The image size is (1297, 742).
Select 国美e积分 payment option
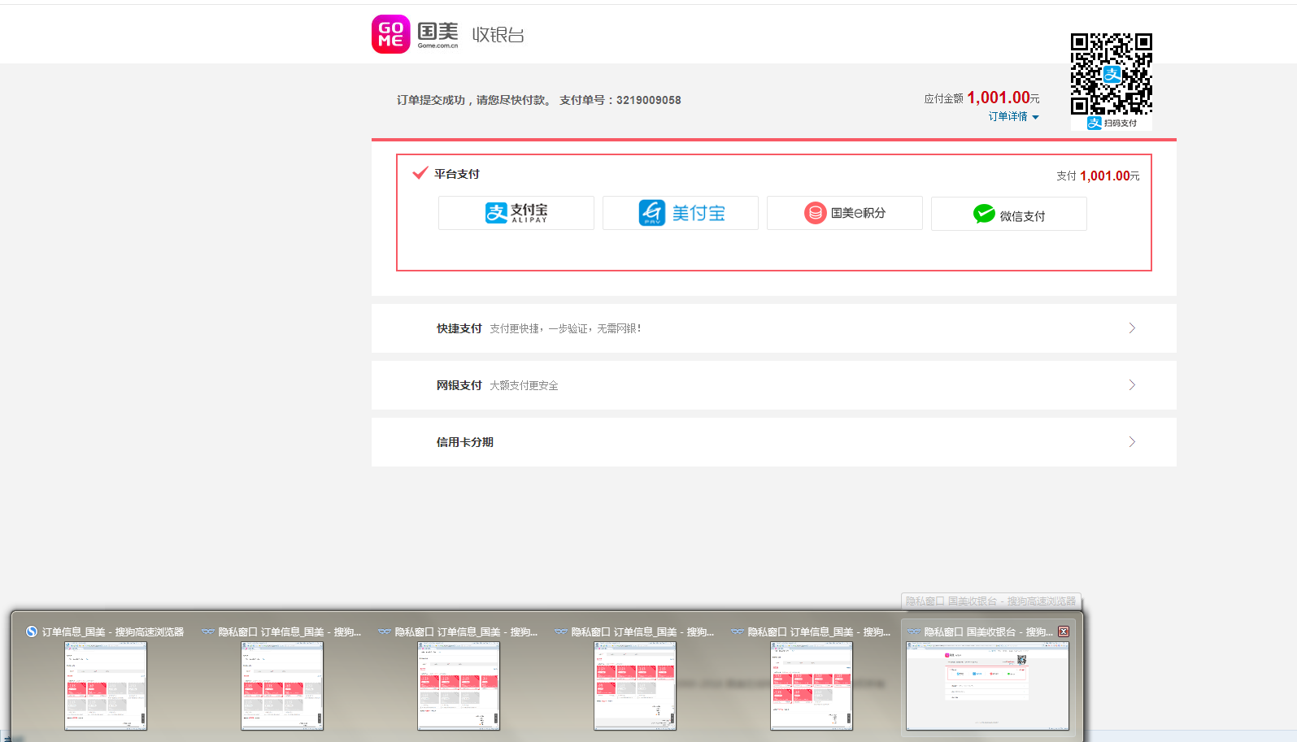[845, 213]
